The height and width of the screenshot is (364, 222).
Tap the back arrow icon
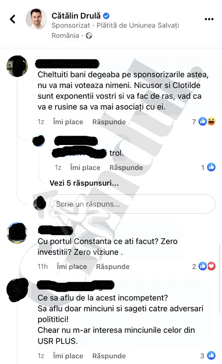[x=13, y=19]
